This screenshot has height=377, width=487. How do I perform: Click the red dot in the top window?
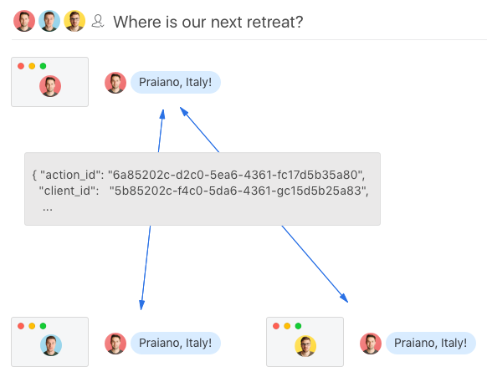click(21, 66)
